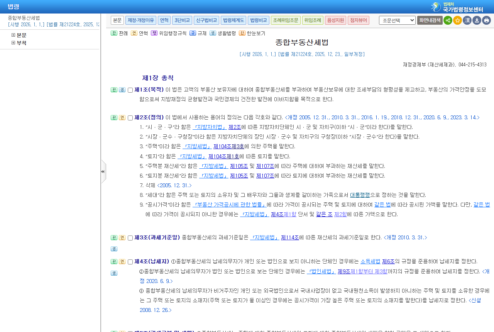Image resolution: width=494 pixels, height=332 pixels.
Task: Open the 대통령령 link in item 8
Action: click(x=360, y=195)
